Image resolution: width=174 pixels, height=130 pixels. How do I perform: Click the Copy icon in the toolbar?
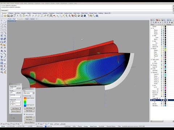(x=21, y=16)
